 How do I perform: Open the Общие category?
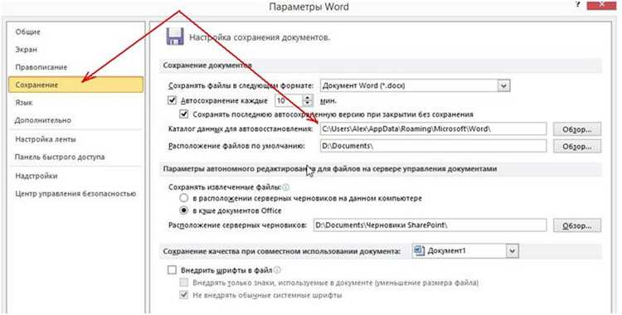pyautogui.click(x=27, y=31)
